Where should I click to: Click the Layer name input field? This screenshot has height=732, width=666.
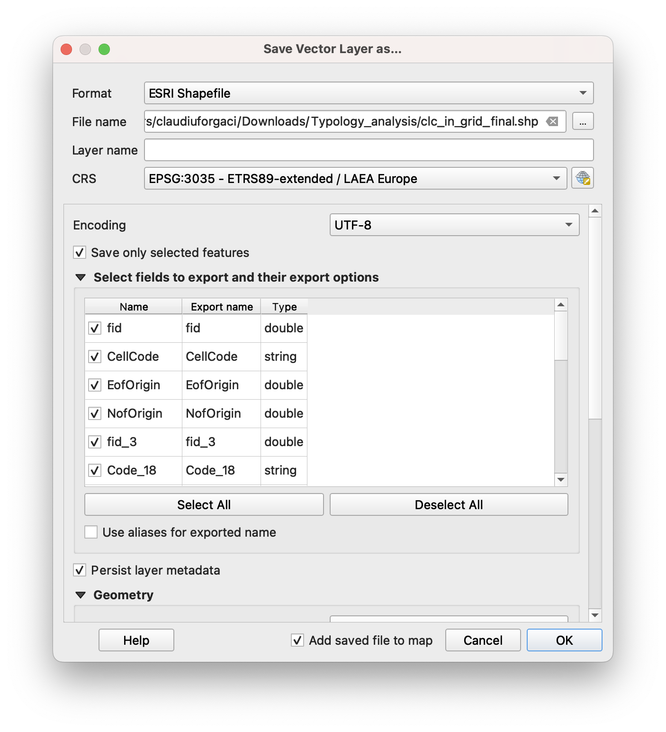pyautogui.click(x=369, y=150)
